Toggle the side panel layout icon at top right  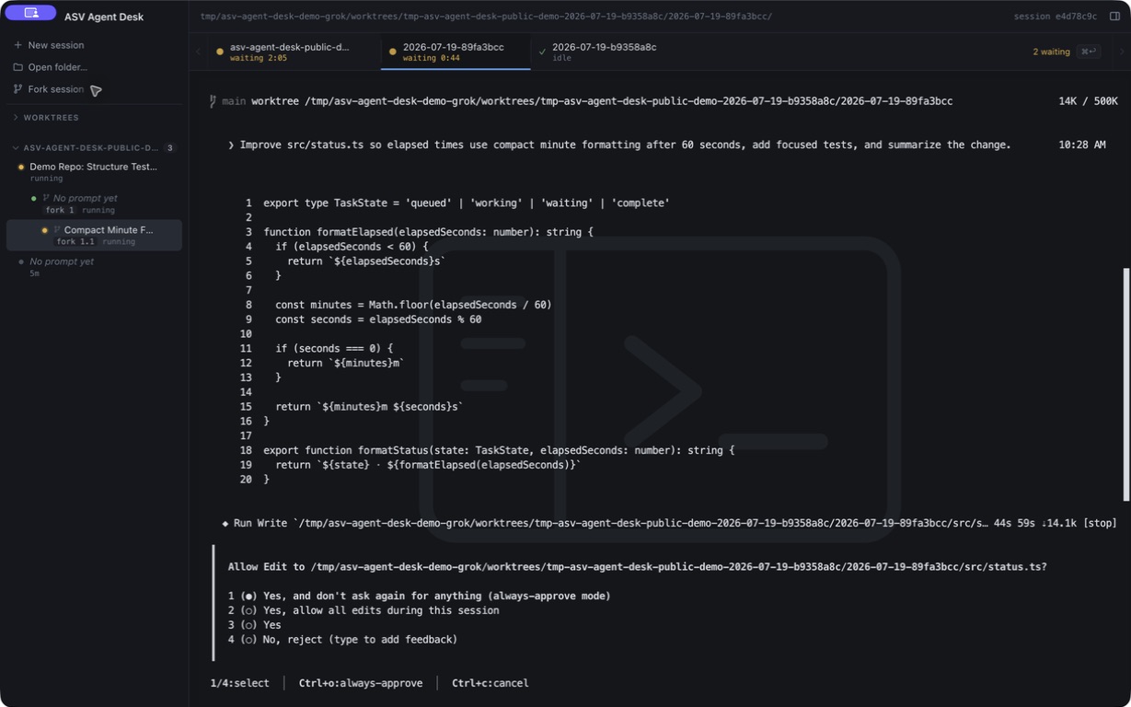coord(1114,16)
